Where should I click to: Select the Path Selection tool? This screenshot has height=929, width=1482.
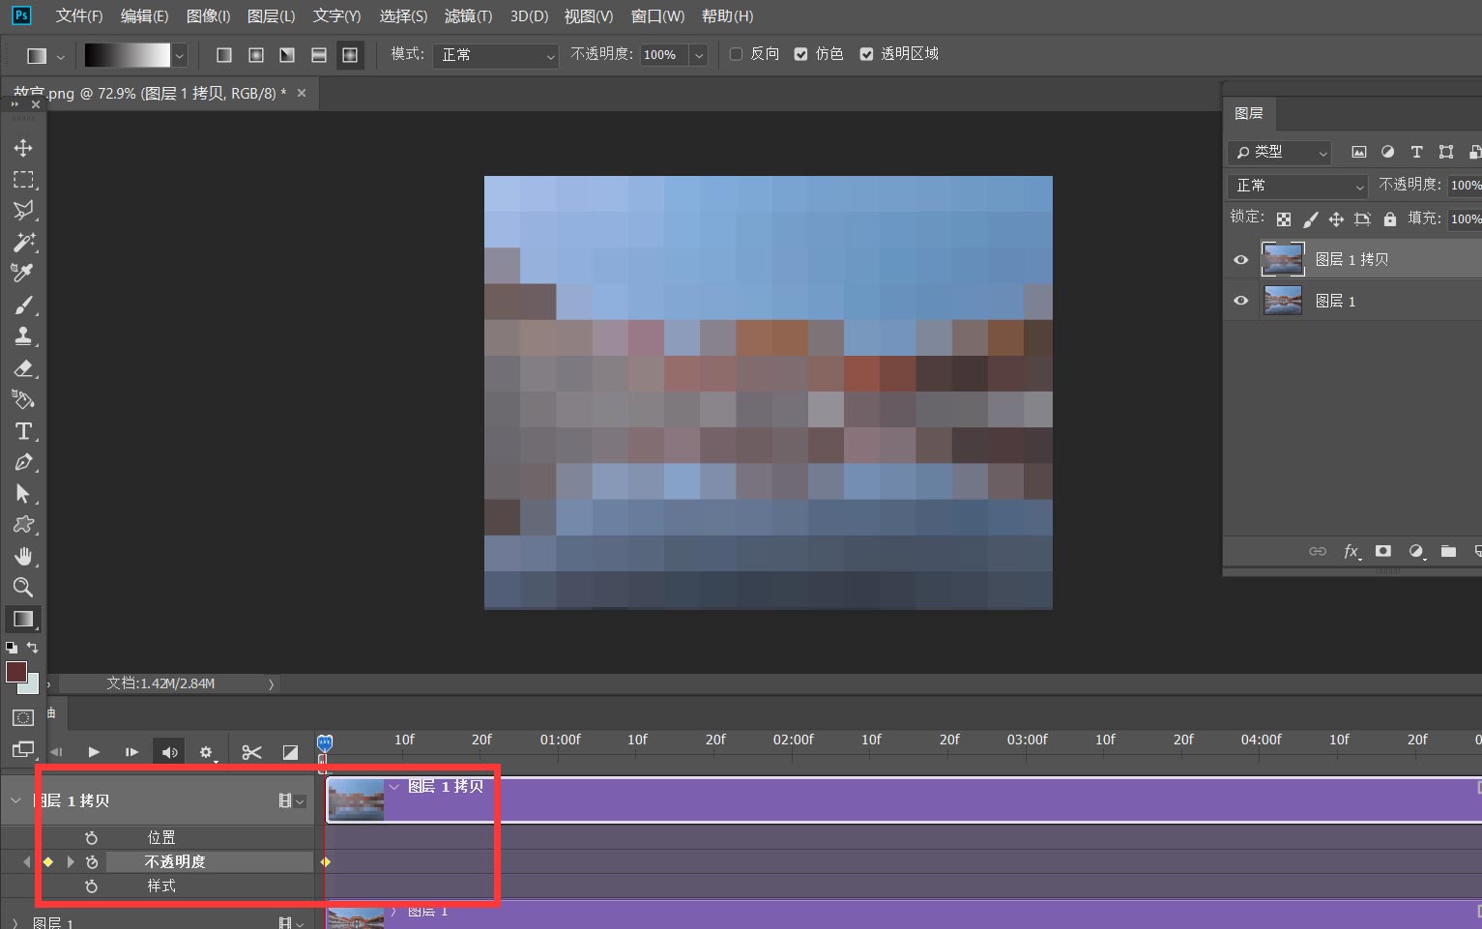[x=23, y=494]
